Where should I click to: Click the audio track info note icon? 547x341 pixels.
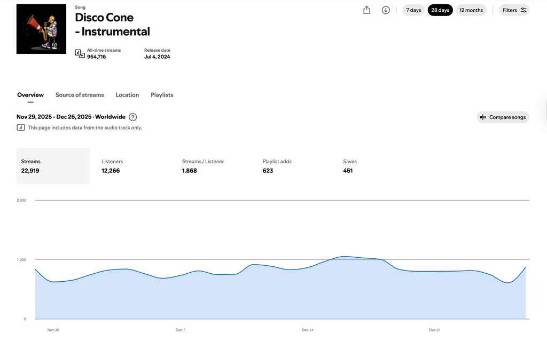tap(21, 128)
